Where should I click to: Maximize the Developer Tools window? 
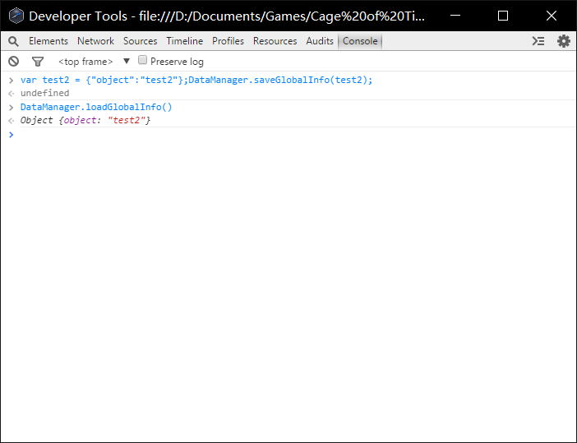coord(503,16)
